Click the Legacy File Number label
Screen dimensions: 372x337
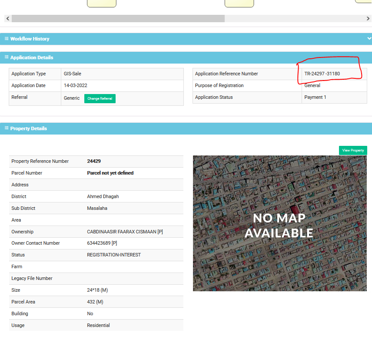click(32, 278)
